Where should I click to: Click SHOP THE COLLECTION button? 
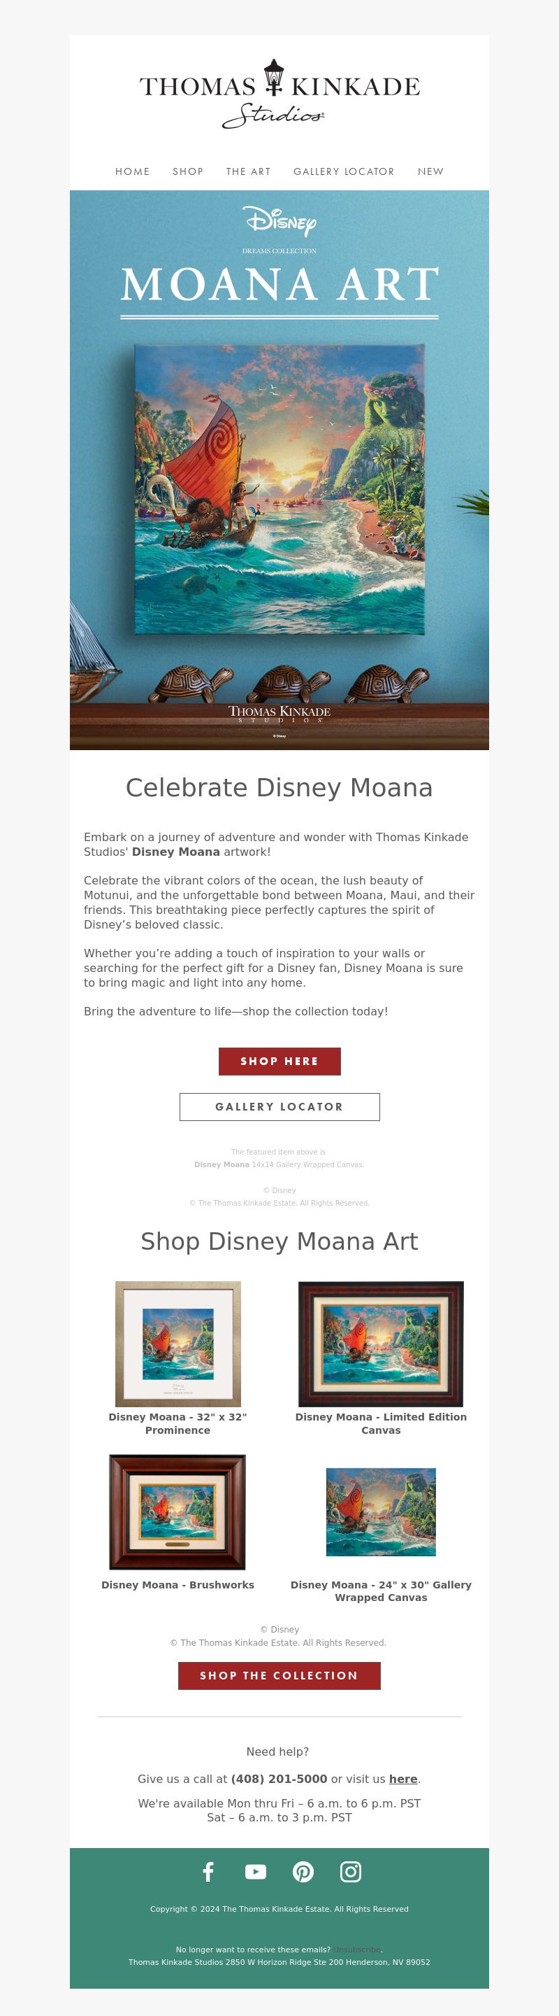click(279, 1675)
